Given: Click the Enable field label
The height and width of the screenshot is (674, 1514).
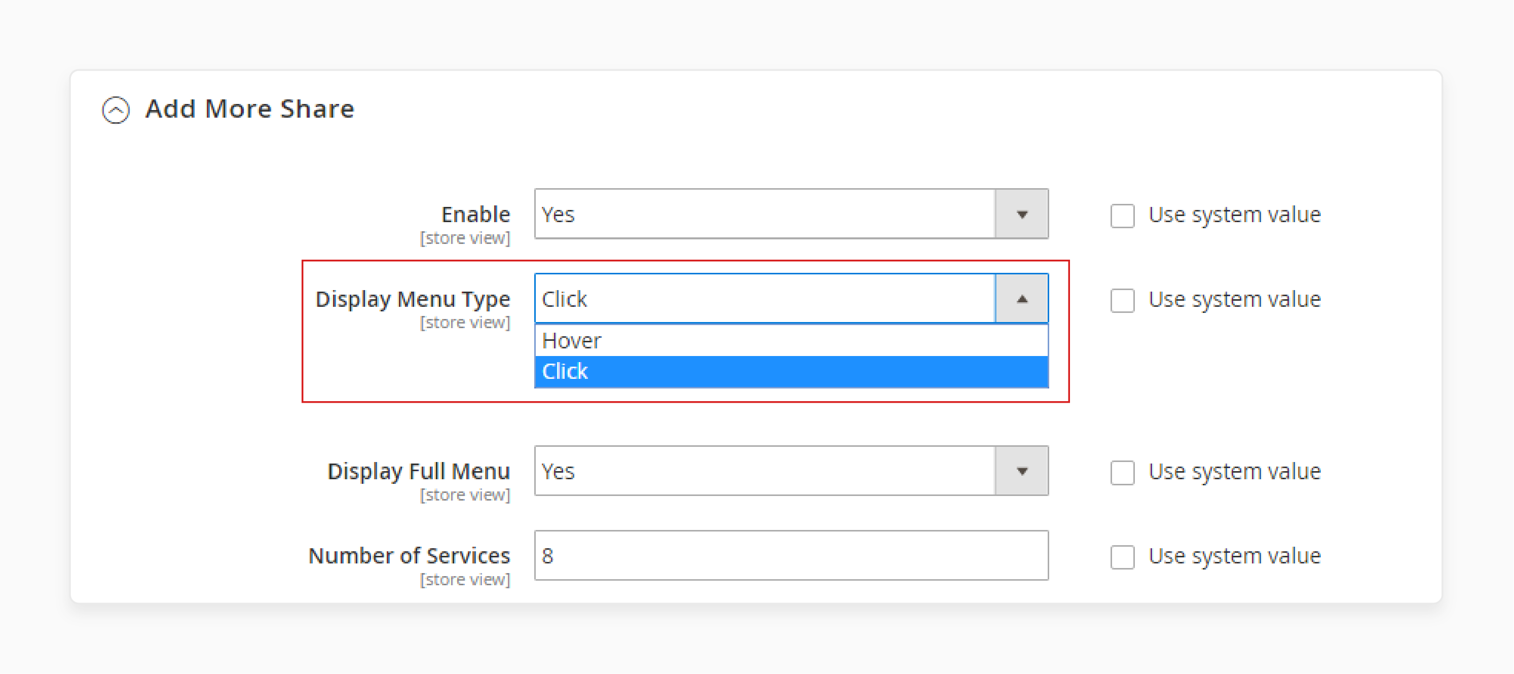Looking at the screenshot, I should (475, 214).
